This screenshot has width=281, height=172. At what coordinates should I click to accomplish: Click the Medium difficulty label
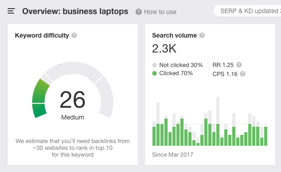(73, 117)
